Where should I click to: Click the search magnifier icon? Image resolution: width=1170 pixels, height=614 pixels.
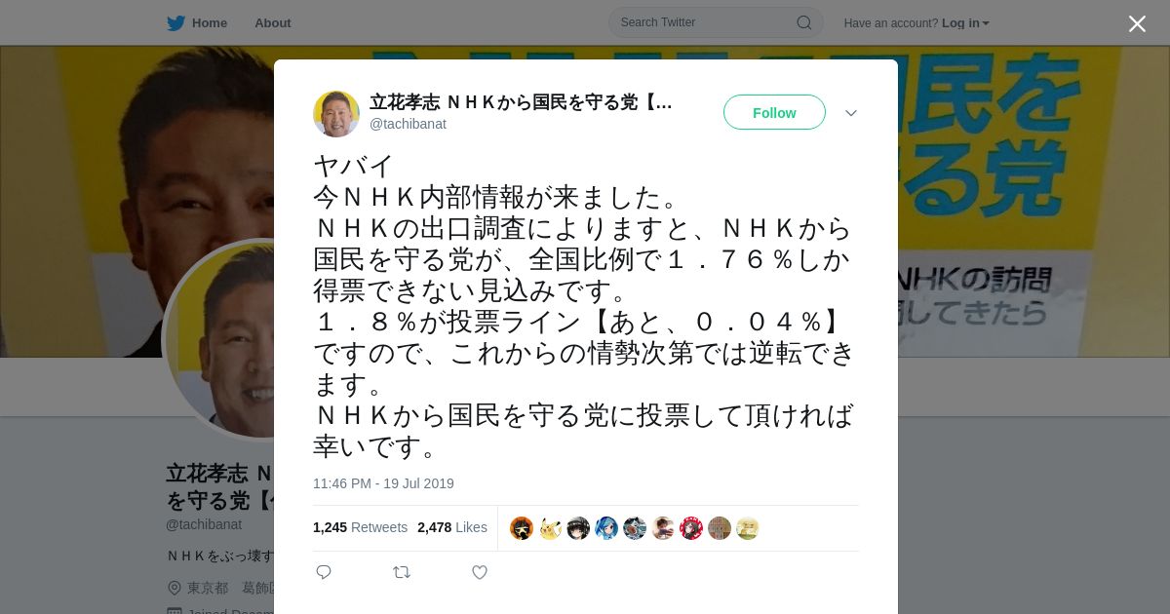coord(804,22)
